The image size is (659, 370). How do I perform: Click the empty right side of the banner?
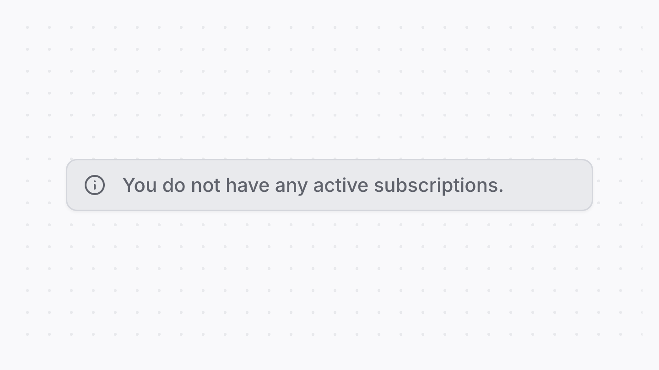pyautogui.click(x=549, y=185)
